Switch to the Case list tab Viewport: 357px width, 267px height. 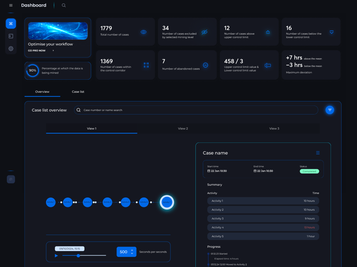[78, 91]
